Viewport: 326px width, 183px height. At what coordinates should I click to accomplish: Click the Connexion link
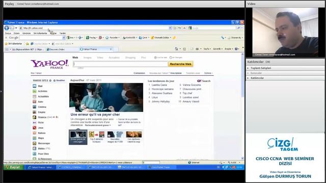point(139,73)
